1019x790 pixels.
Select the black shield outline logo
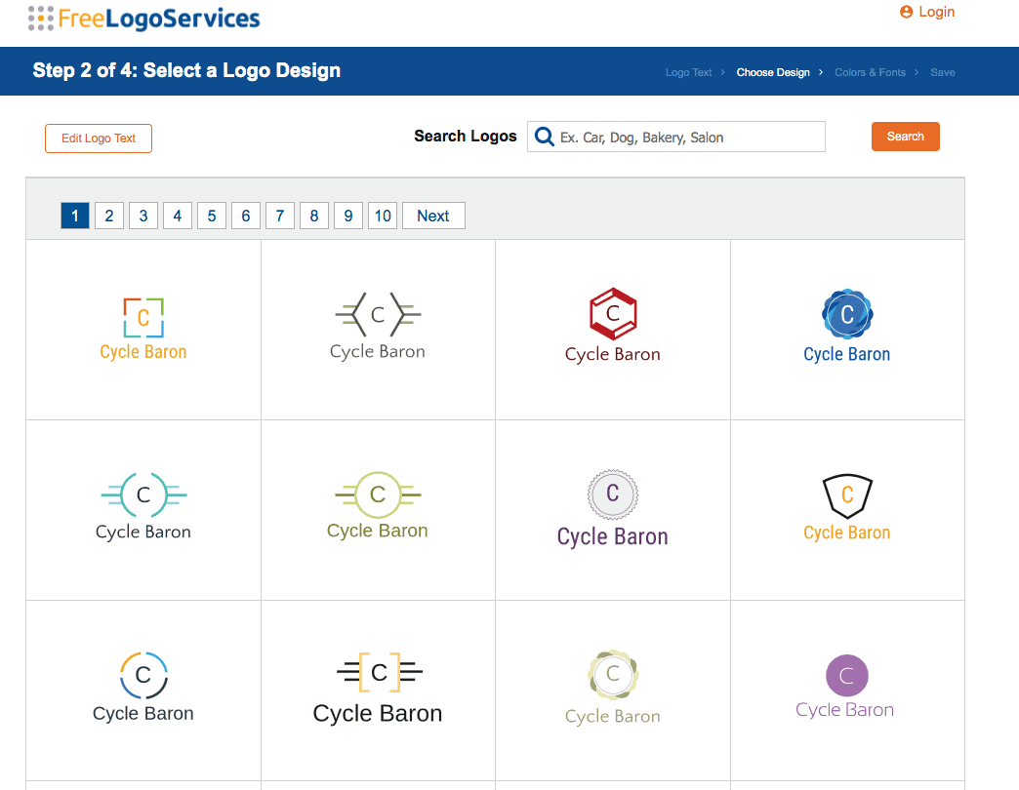(x=847, y=508)
